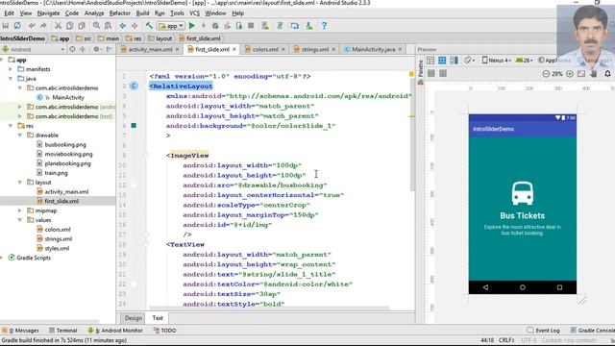Open the API 26 version dropdown
Screen dimensions: 615x346
pos(525,61)
